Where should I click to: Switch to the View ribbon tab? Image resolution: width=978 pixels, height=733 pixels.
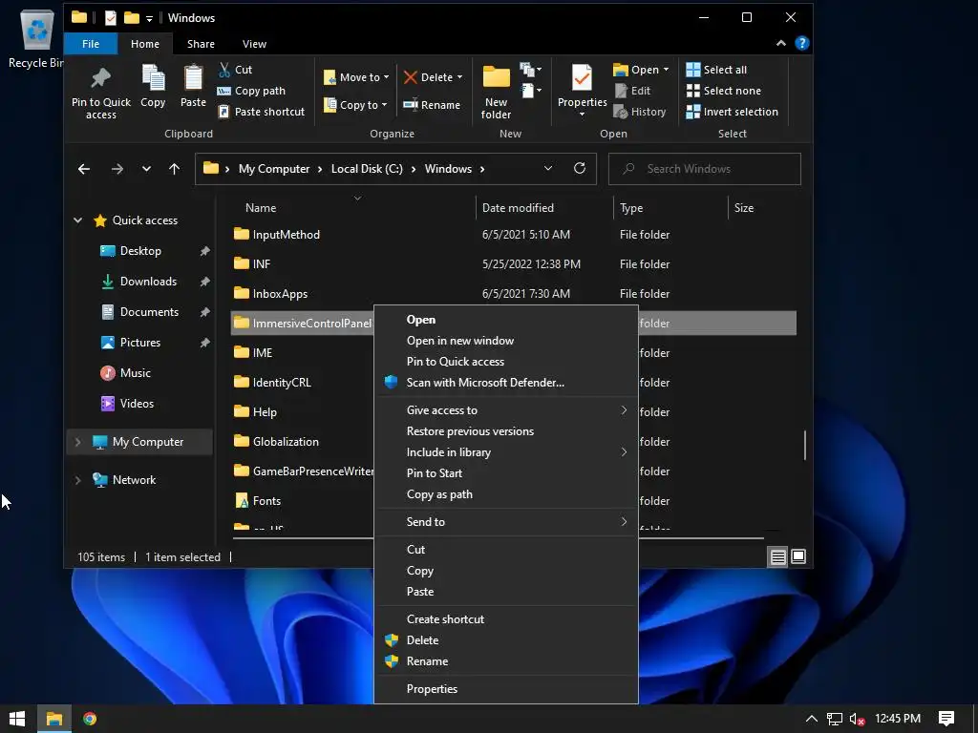(254, 44)
